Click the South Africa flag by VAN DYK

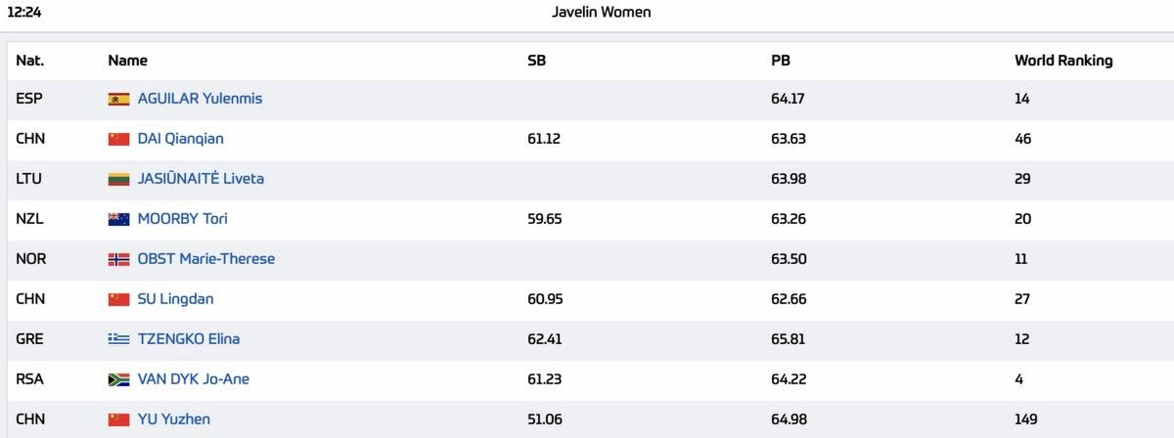pyautogui.click(x=118, y=379)
